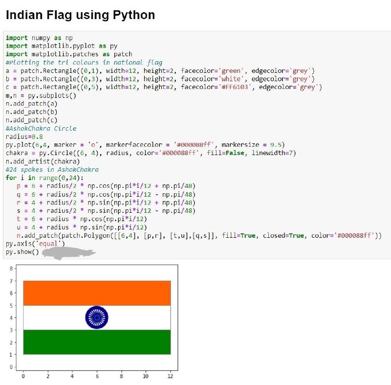
Task: Click the line beginning "s = 4 + radius/2"
Action: [x=106, y=211]
